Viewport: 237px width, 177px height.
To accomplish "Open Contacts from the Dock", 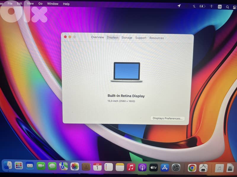I will (x=86, y=167).
